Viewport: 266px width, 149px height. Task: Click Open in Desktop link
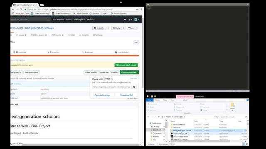[x=102, y=95]
